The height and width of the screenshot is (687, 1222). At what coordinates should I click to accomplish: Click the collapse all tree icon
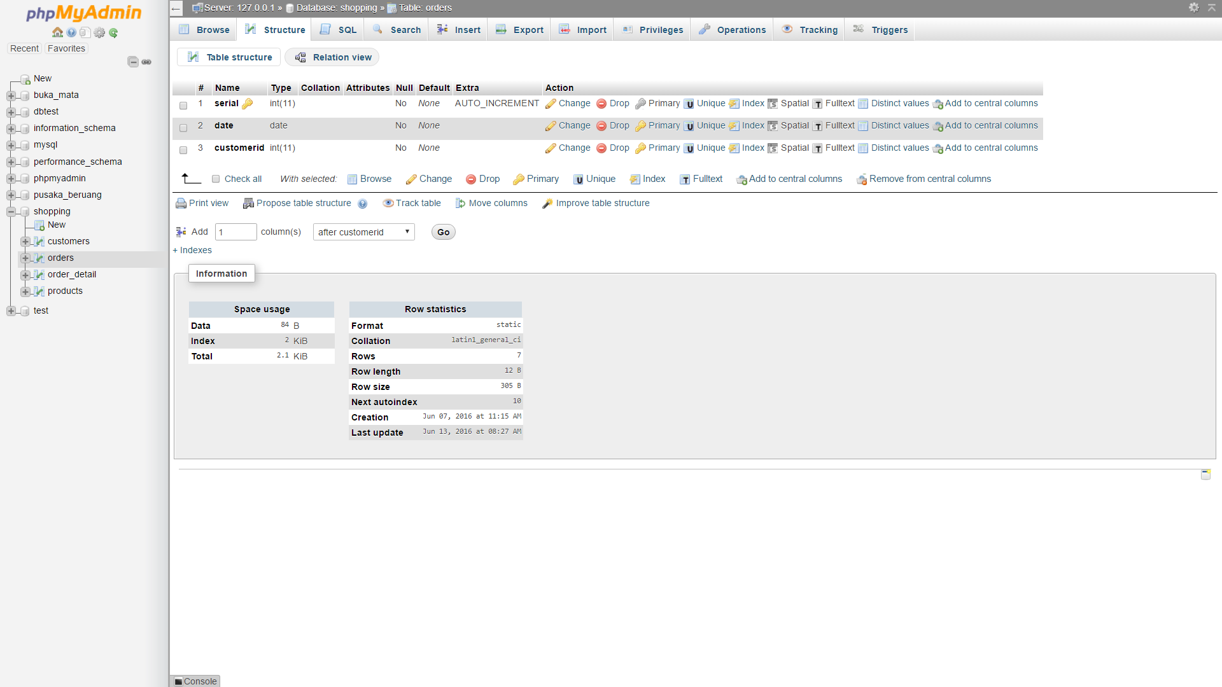tap(133, 62)
